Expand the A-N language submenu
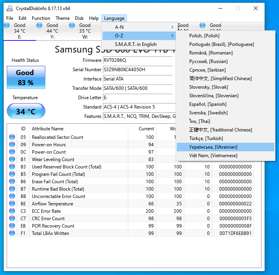The height and width of the screenshot is (275, 279). [x=139, y=27]
